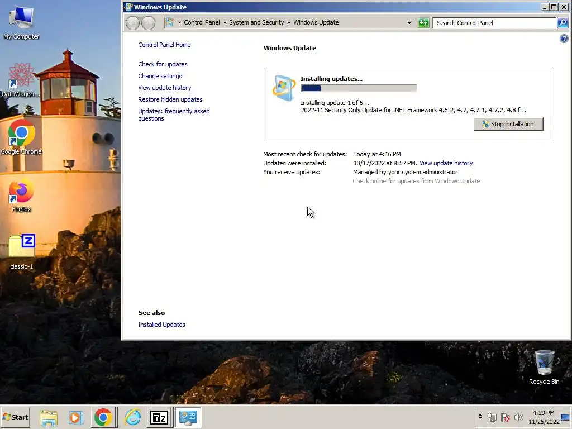The image size is (572, 429).
Task: Click the update installation progress bar
Action: [359, 88]
